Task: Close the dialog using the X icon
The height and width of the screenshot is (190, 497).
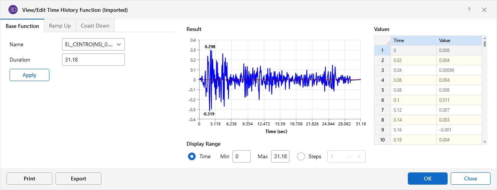Action: 484,10
